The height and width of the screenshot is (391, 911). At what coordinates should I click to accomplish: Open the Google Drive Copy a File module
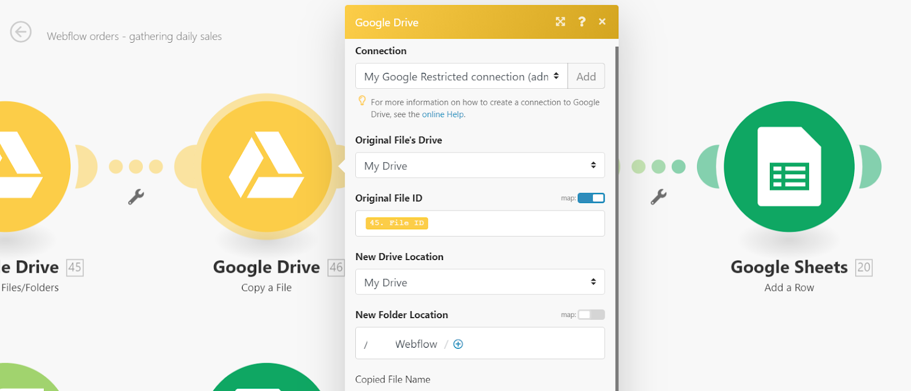click(266, 166)
